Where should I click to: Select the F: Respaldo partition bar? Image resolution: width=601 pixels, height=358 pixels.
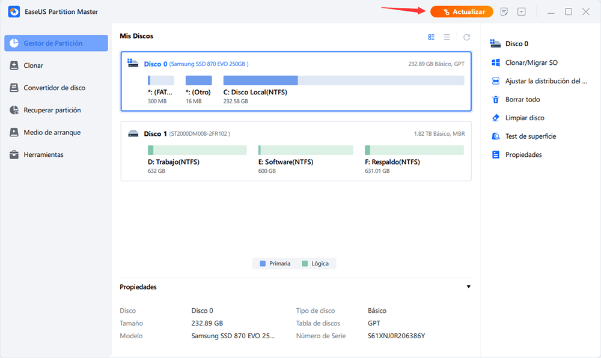(x=414, y=150)
